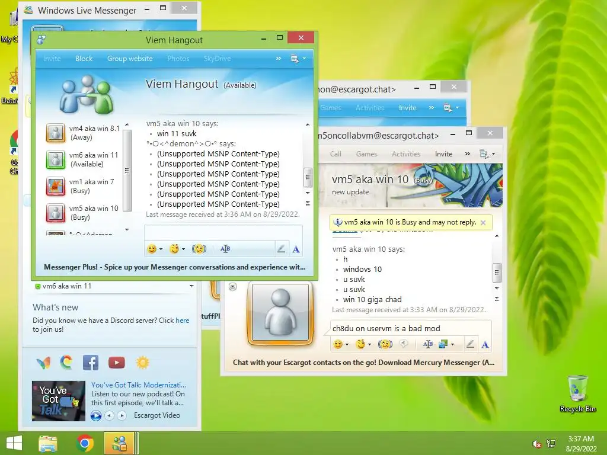Go to previous Escargot Video item

110,415
